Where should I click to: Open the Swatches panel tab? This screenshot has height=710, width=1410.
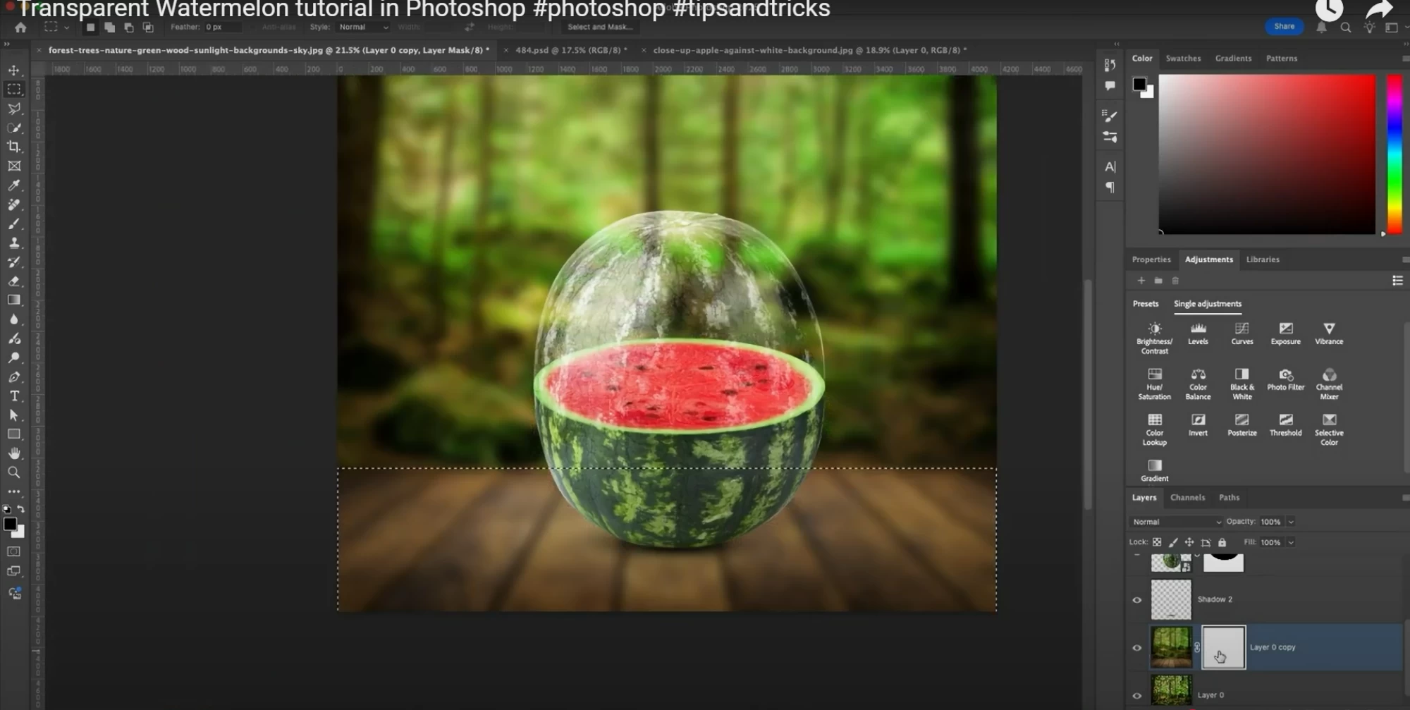pyautogui.click(x=1184, y=59)
